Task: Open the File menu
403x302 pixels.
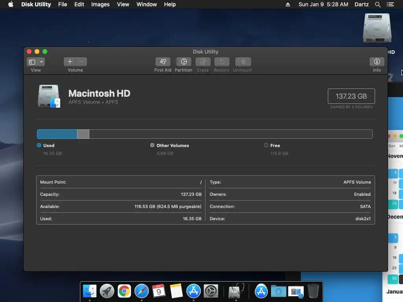Action: (x=63, y=4)
